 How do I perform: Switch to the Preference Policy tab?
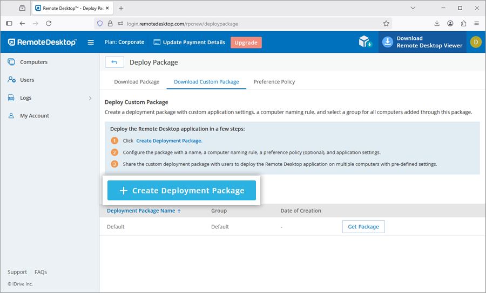point(274,82)
